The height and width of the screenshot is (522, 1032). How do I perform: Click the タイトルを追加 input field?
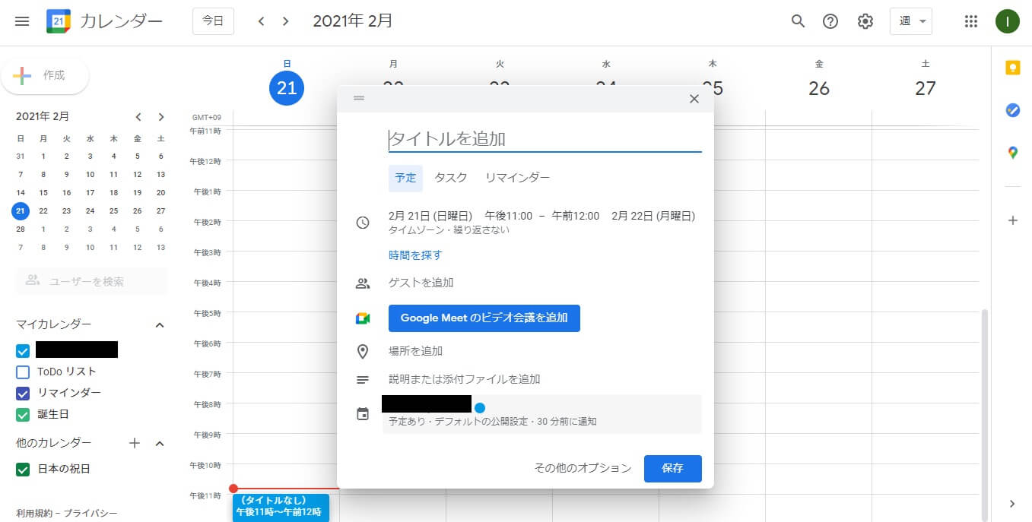[545, 139]
